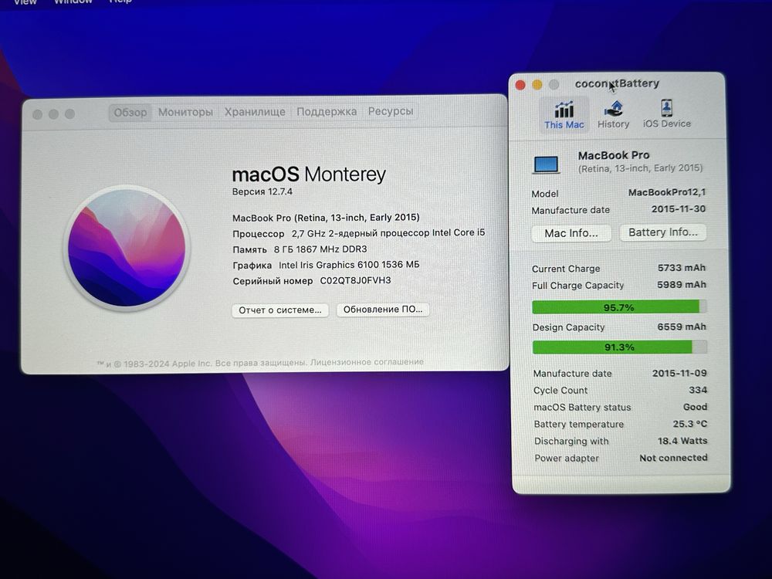772x579 pixels.
Task: Click macOS Battery status Good
Action: click(696, 407)
